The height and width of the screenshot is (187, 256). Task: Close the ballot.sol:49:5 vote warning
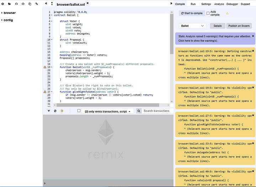click(253, 171)
